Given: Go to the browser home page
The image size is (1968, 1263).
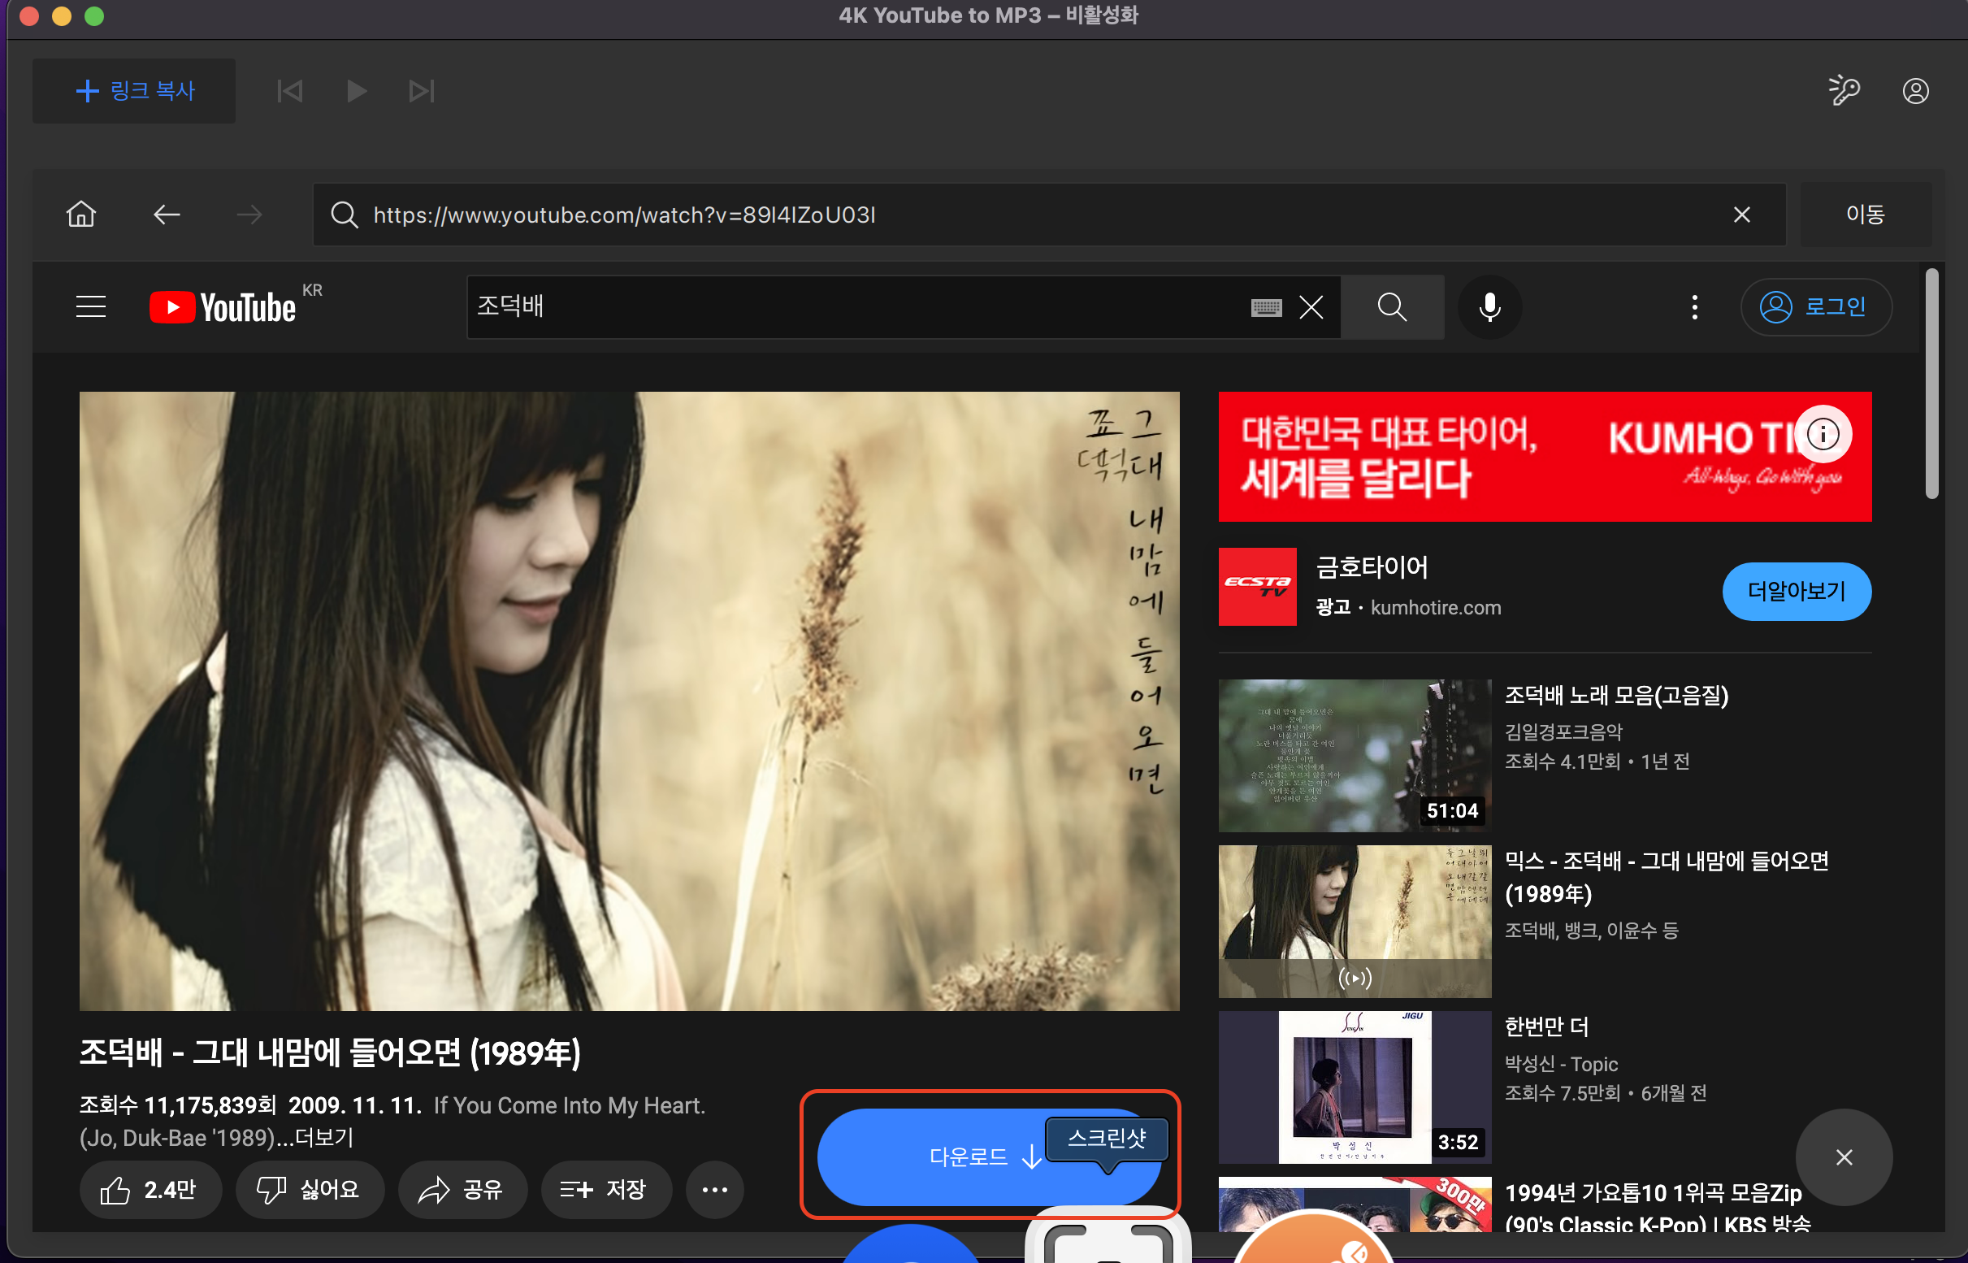Looking at the screenshot, I should pos(81,214).
